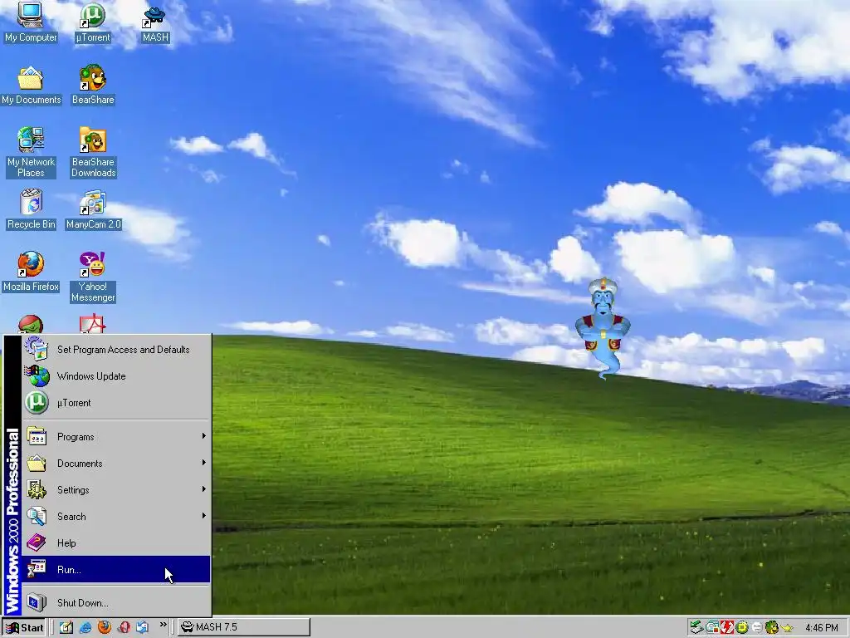850x638 pixels.
Task: Expand the Documents submenu
Action: point(116,464)
